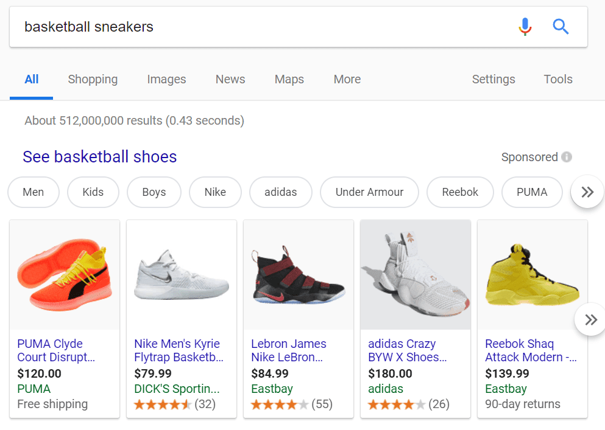Open Nike Men's Kyrie Flytrap title link
Viewport: 605px width, 430px height.
click(x=179, y=350)
